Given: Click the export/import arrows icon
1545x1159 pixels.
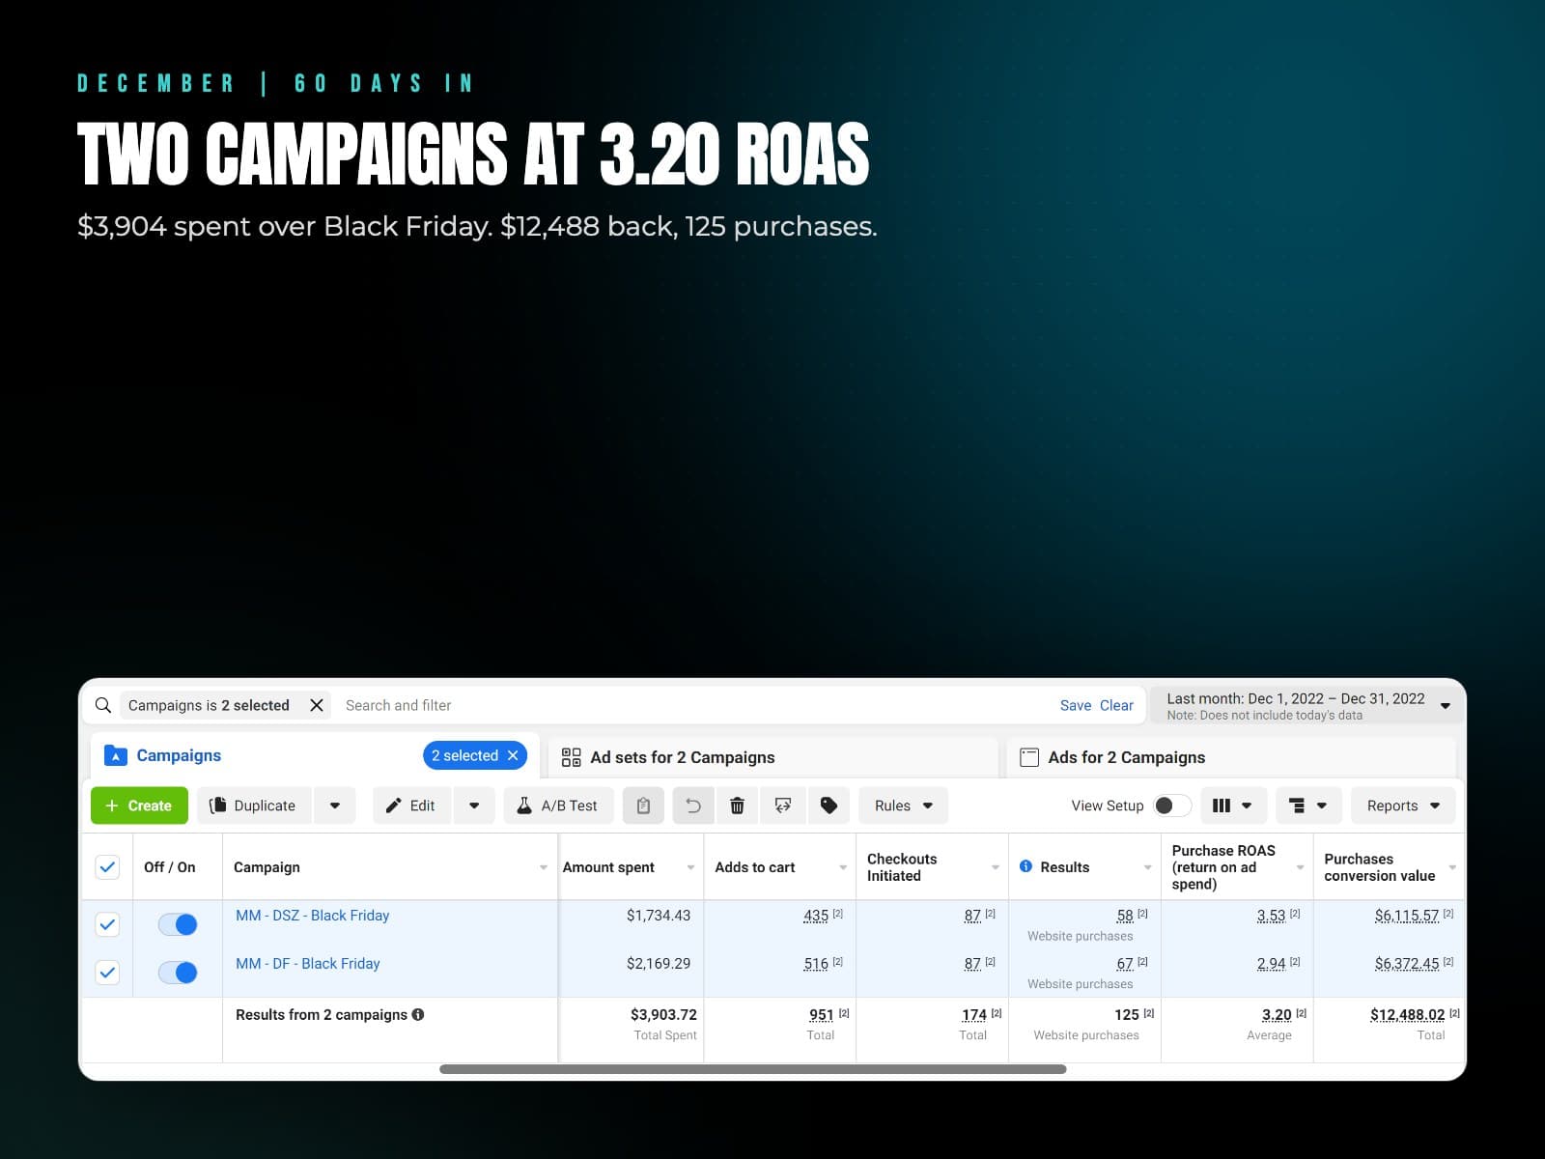Looking at the screenshot, I should tap(783, 806).
